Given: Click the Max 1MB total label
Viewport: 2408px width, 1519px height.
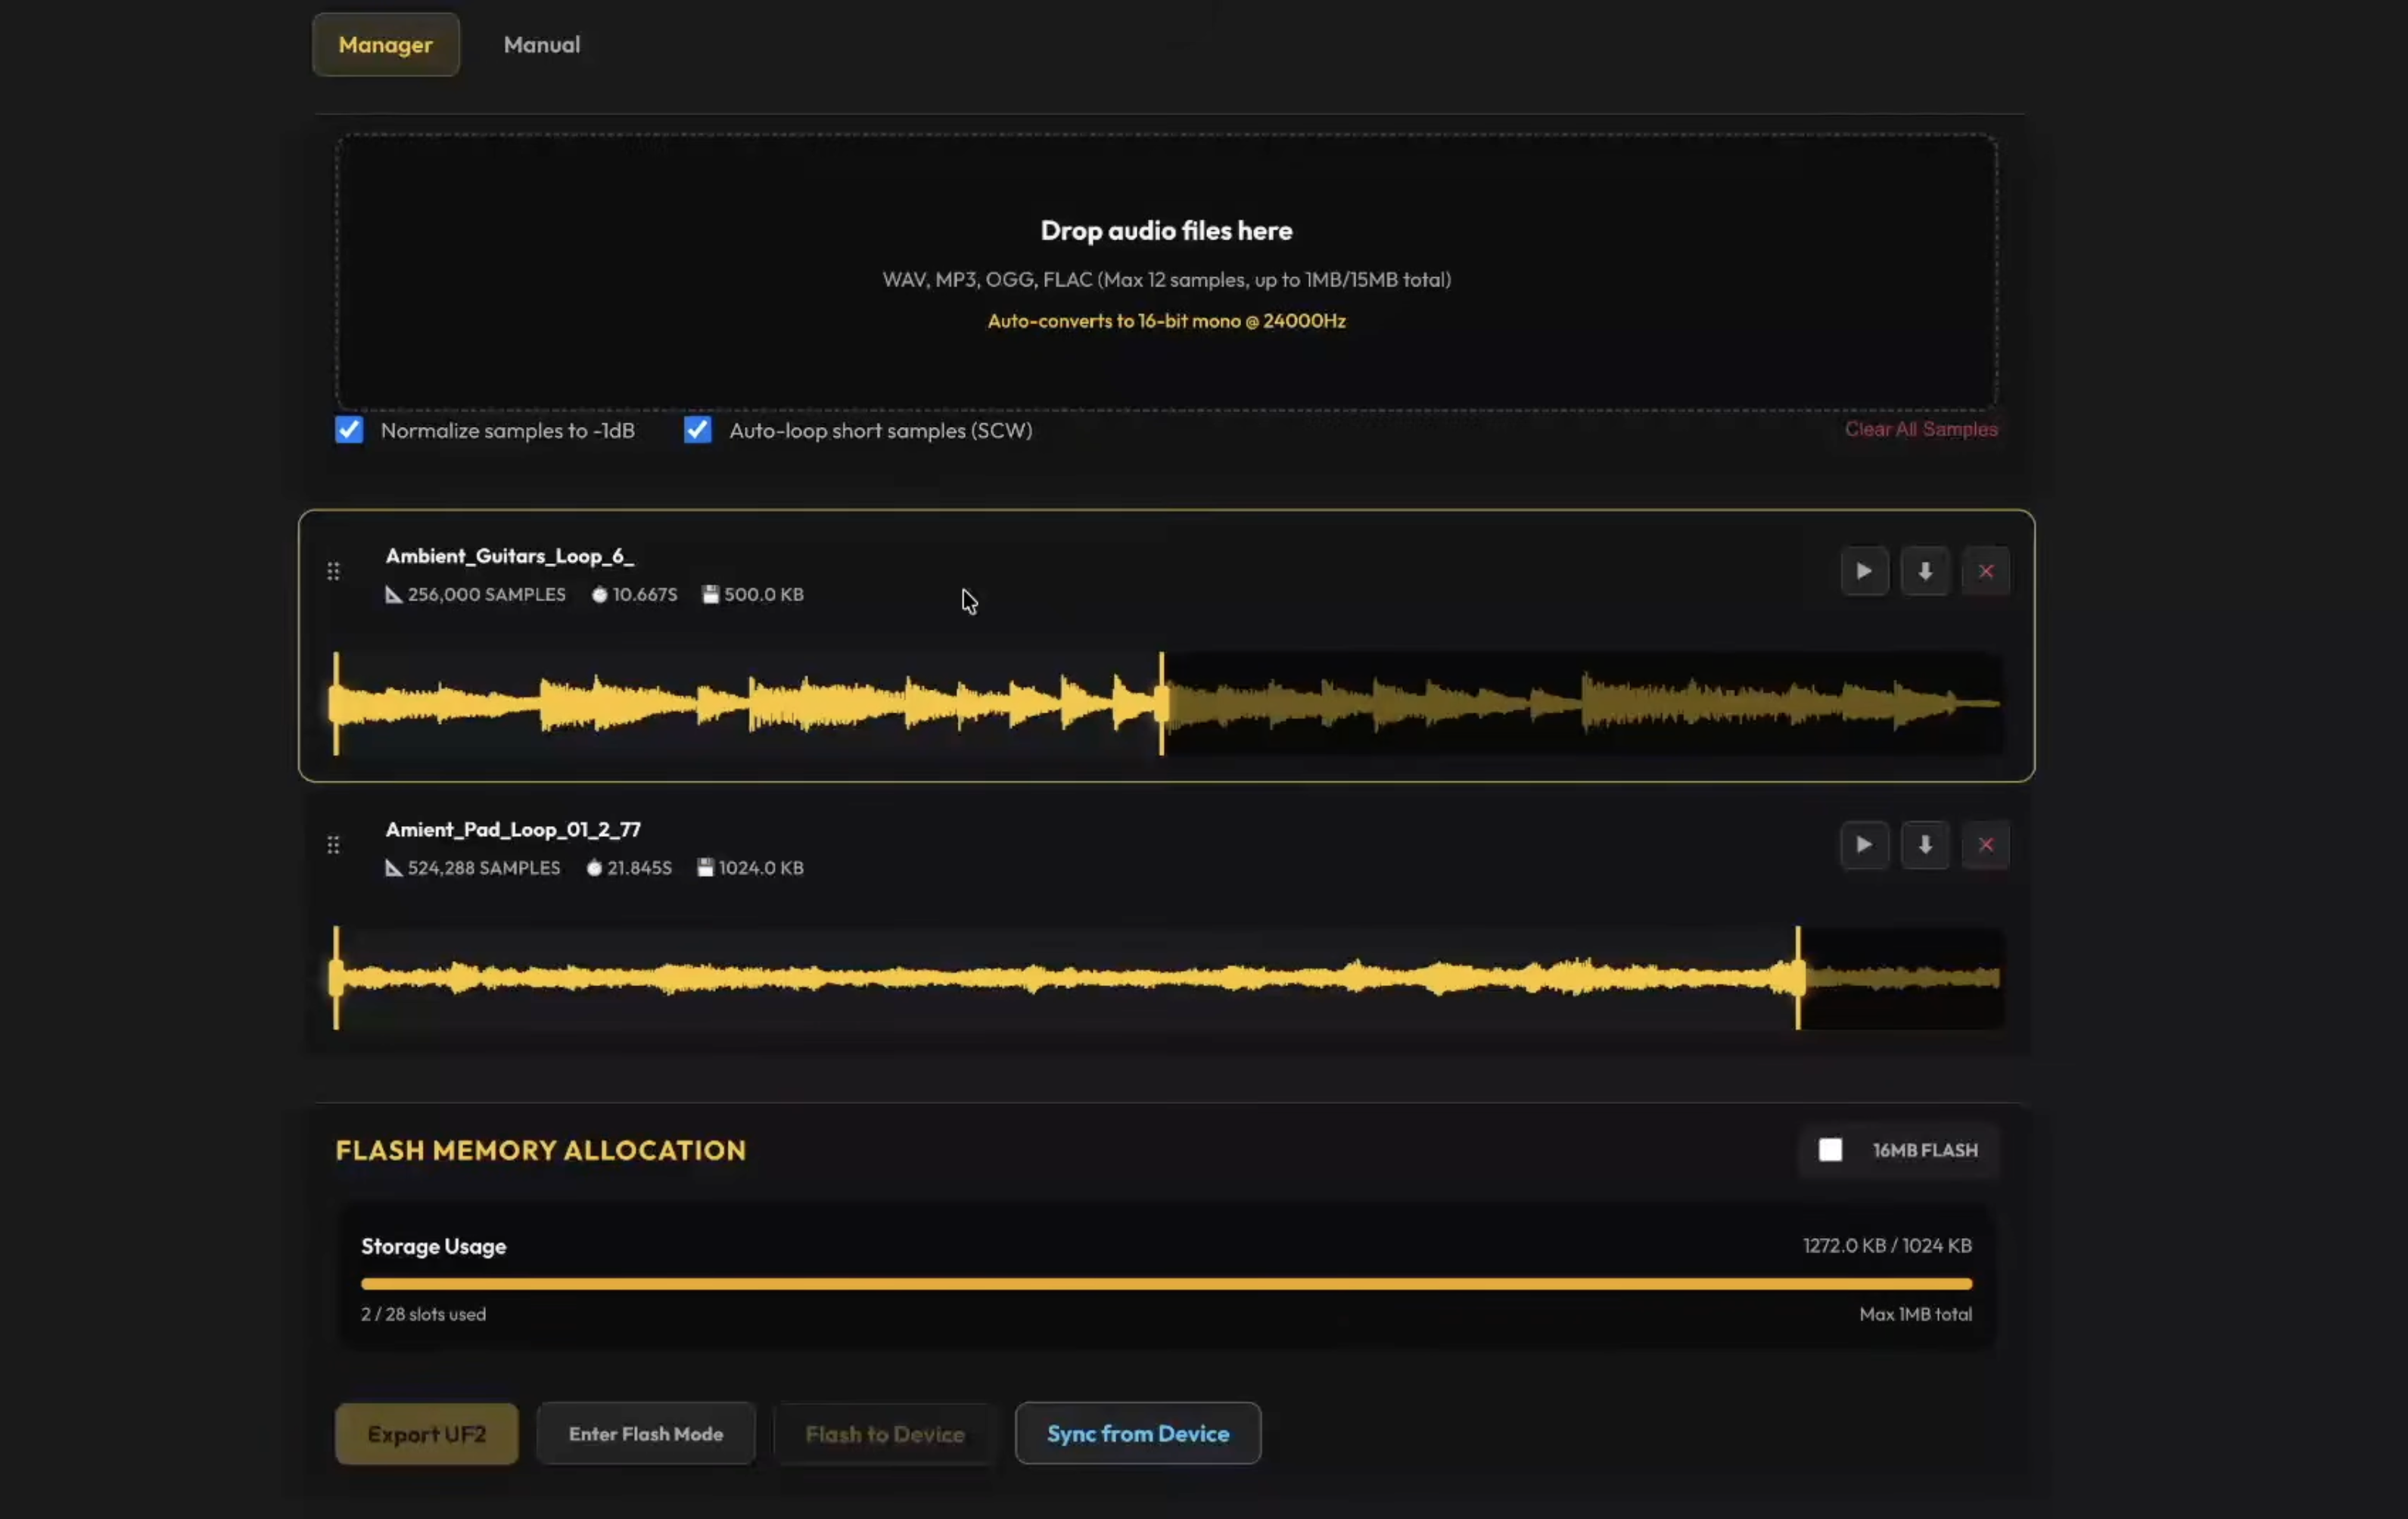Looking at the screenshot, I should coord(1915,1314).
